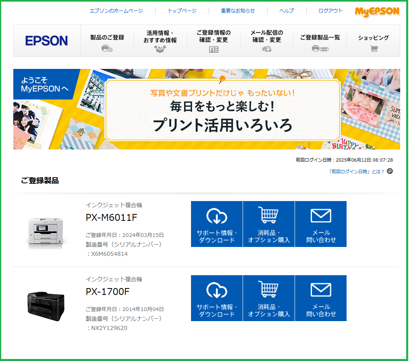Click the gift box icon under 活用情報・おすすめ情報

(x=160, y=49)
